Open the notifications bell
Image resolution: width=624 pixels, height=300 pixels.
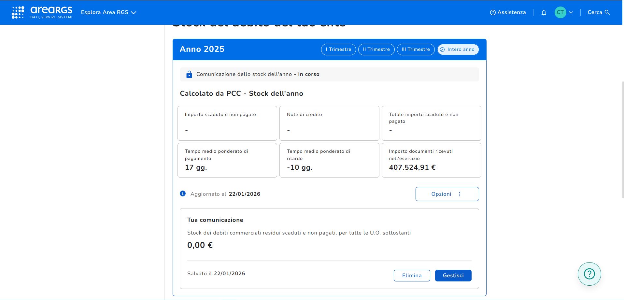click(x=544, y=12)
